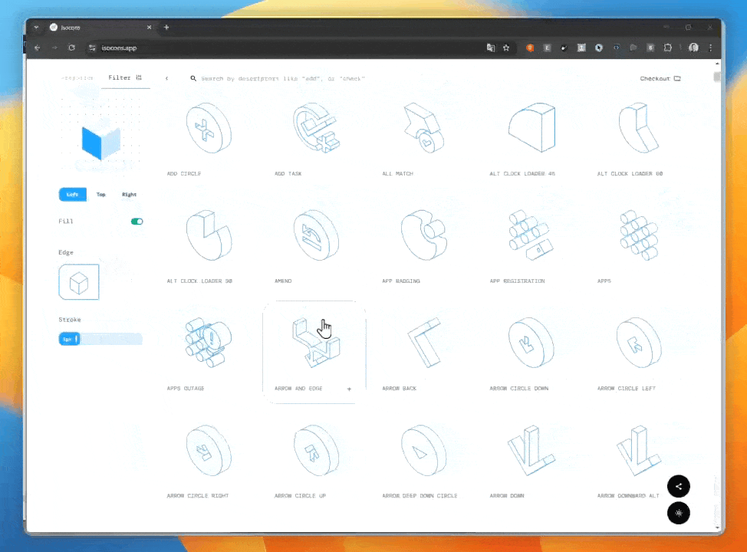Screen dimensions: 747x552
Task: Turn off the Fill switch
Action: [x=137, y=222]
